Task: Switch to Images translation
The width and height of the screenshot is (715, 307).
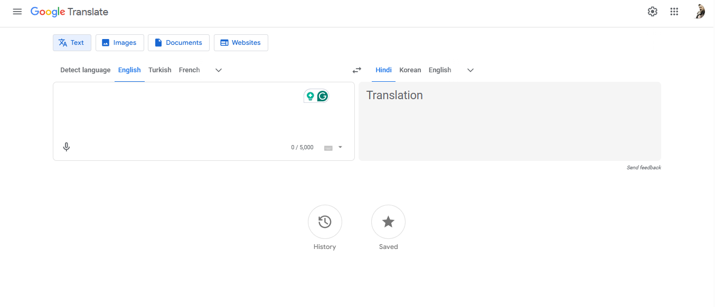Action: pos(119,43)
